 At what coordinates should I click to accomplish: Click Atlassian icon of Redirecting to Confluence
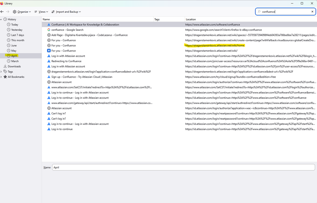pos(49,61)
